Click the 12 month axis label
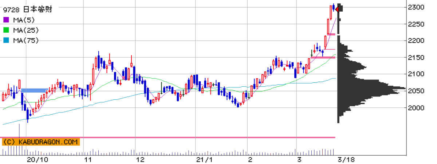Screen dimensions: 437x164 (x=140, y=160)
